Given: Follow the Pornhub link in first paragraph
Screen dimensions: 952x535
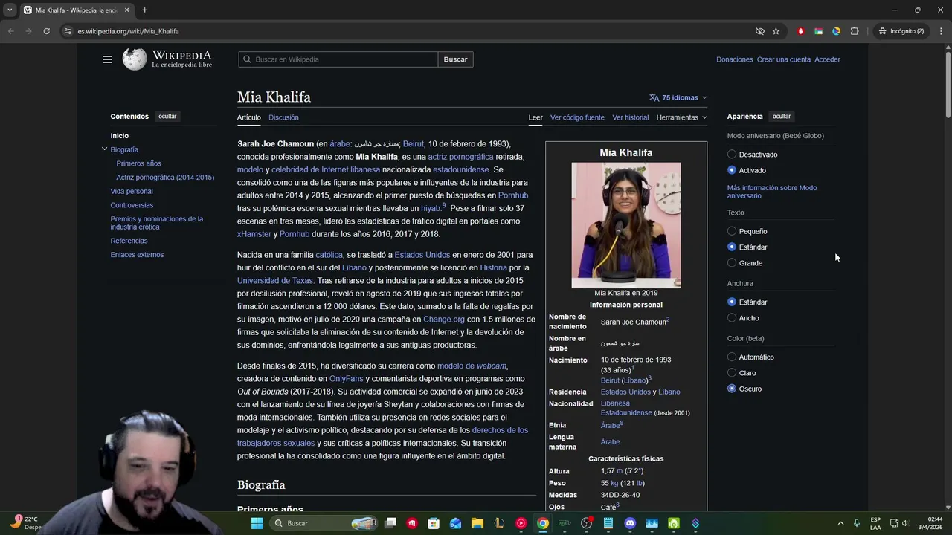Looking at the screenshot, I should (513, 195).
